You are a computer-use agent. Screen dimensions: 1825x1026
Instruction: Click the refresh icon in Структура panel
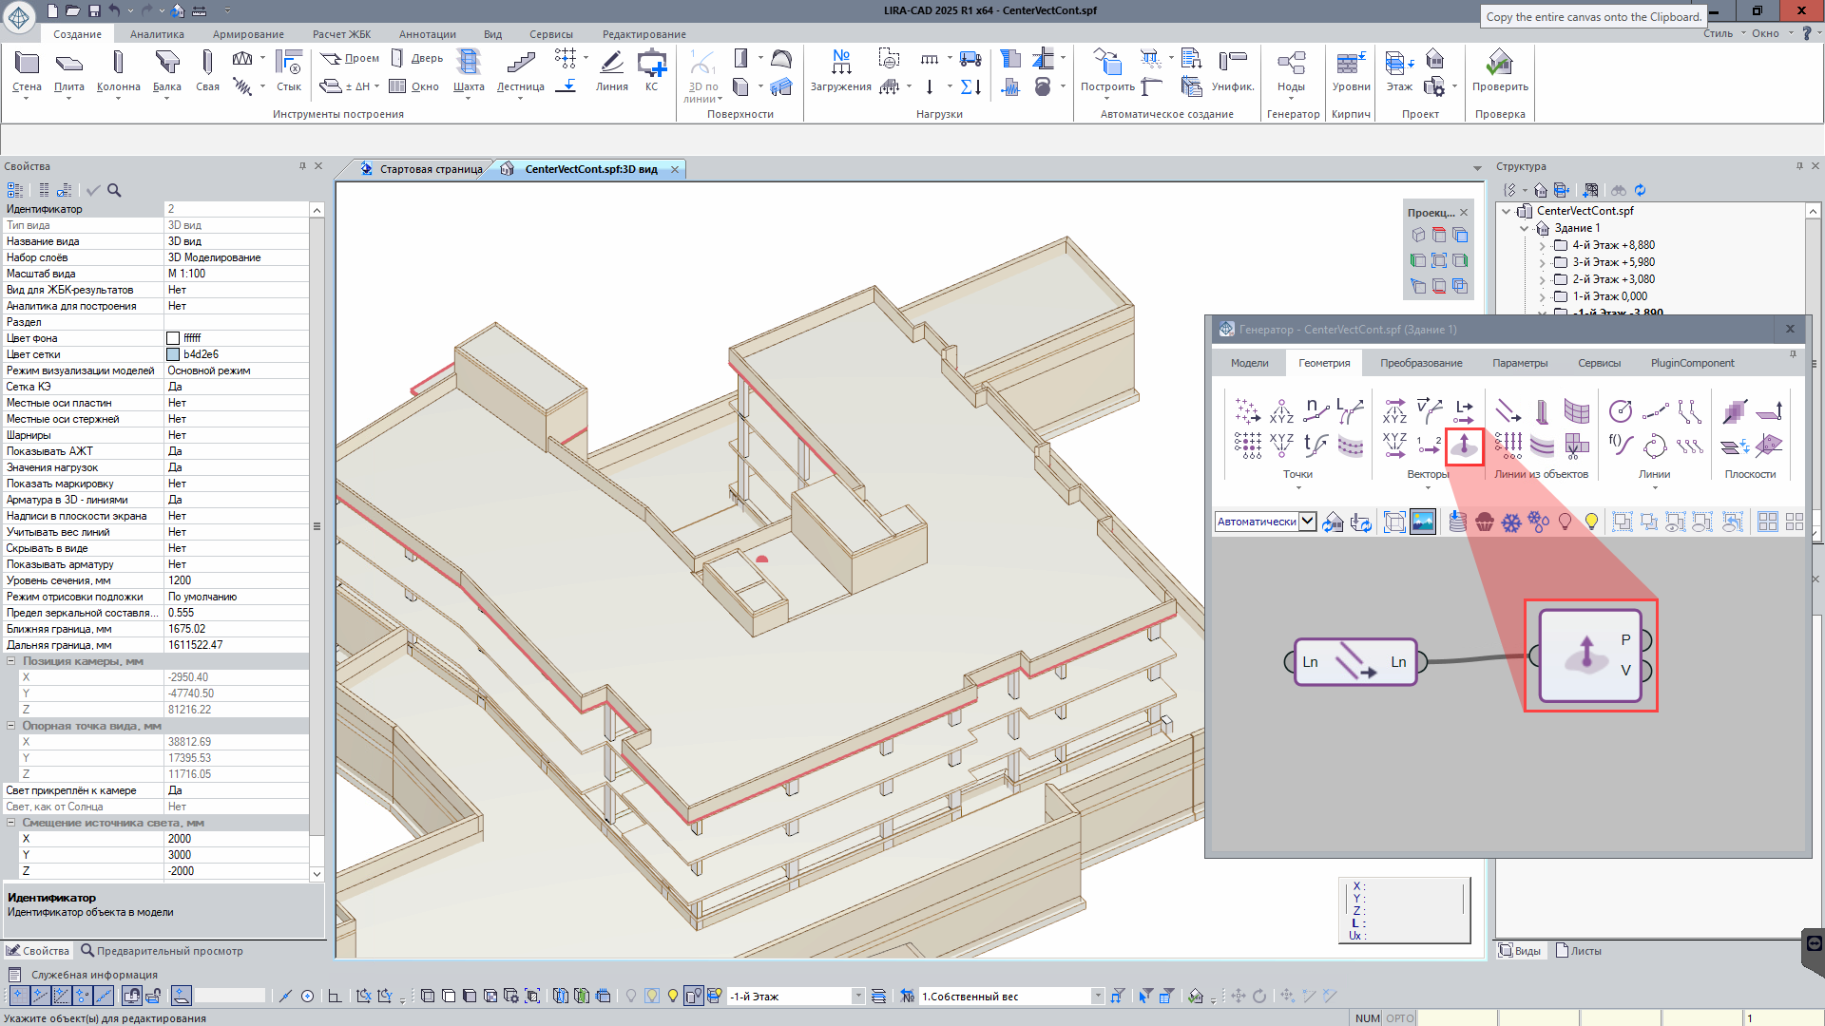pos(1640,190)
